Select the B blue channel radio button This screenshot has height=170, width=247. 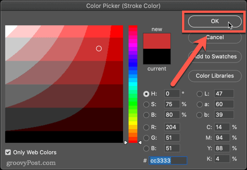(146, 148)
